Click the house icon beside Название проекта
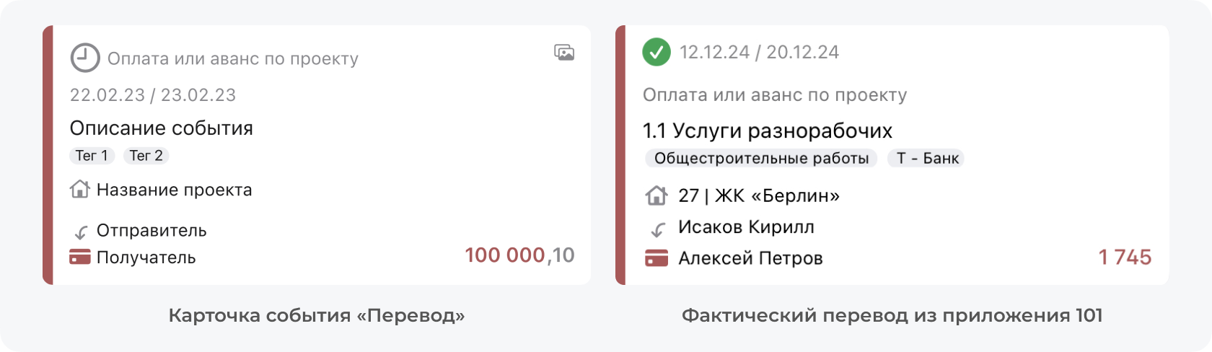Viewport: 1212px width, 352px height. pyautogui.click(x=80, y=190)
